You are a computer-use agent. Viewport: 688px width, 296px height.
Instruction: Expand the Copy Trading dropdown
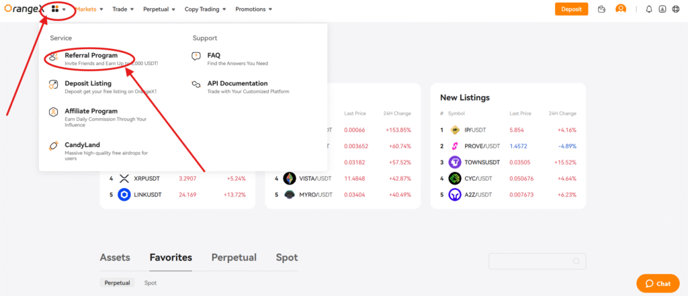tap(206, 9)
